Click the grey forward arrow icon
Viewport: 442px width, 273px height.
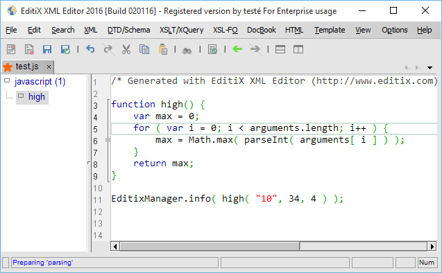(x=255, y=49)
